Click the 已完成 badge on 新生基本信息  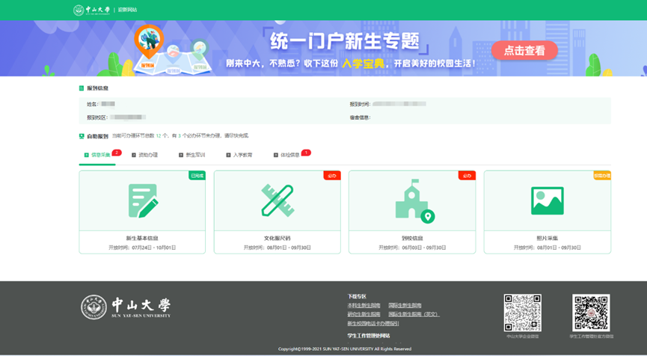point(197,176)
